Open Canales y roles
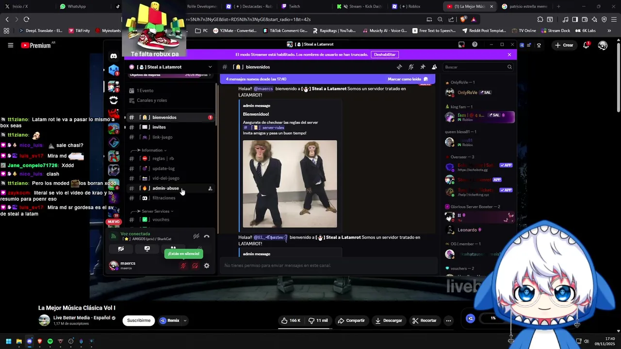 (170, 100)
